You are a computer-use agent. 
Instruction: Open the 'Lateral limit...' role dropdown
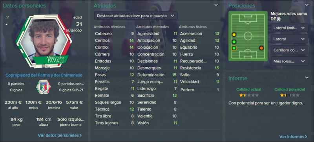[x=289, y=28]
